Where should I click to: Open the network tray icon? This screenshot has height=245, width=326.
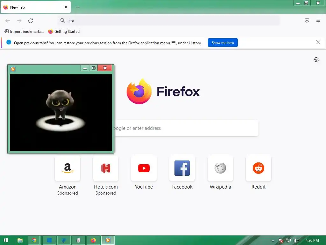point(288,241)
